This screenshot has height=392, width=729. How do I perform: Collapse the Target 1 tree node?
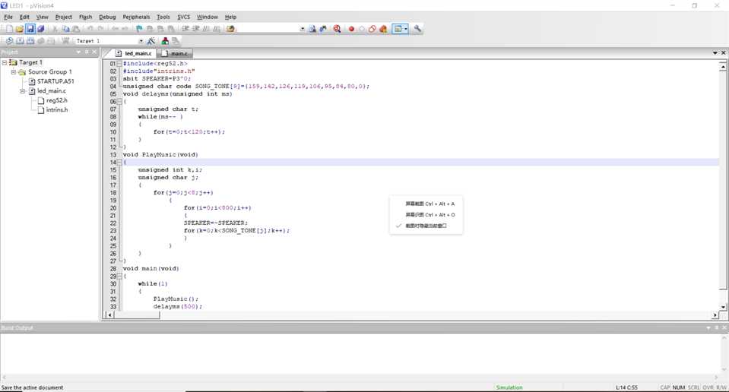tap(5, 62)
